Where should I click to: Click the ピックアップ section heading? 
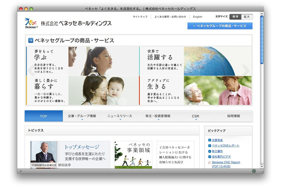pos(216,131)
